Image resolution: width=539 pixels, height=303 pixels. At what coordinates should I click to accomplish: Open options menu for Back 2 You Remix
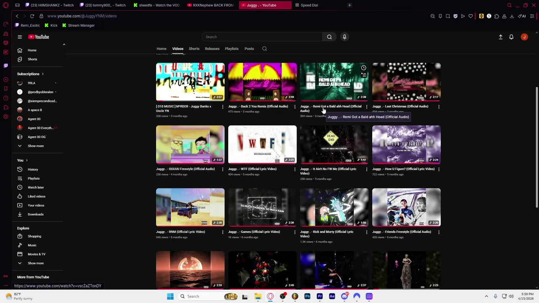(x=295, y=107)
